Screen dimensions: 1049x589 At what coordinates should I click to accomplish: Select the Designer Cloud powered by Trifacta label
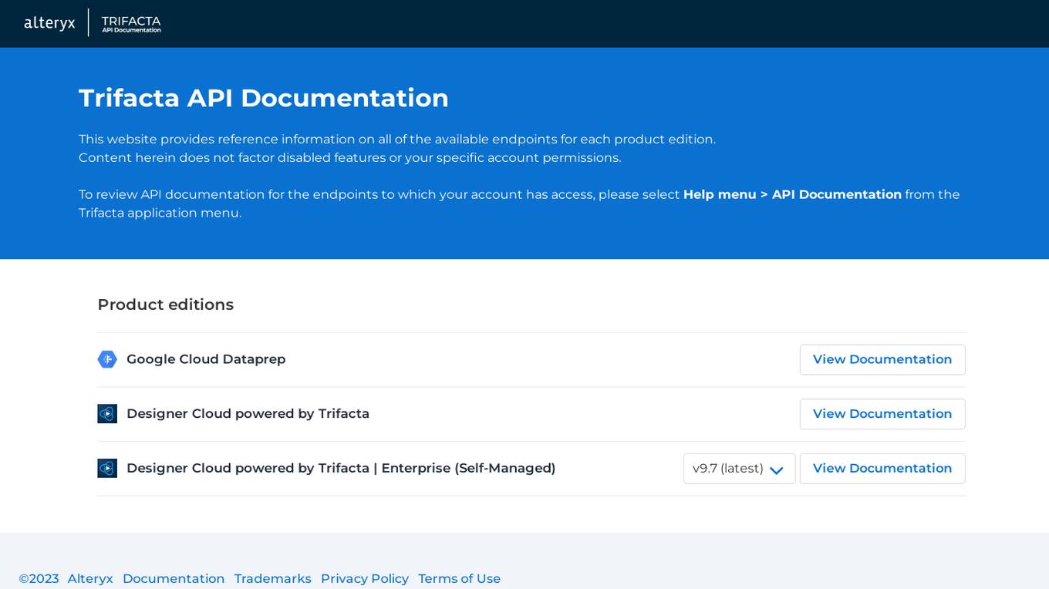pos(248,414)
